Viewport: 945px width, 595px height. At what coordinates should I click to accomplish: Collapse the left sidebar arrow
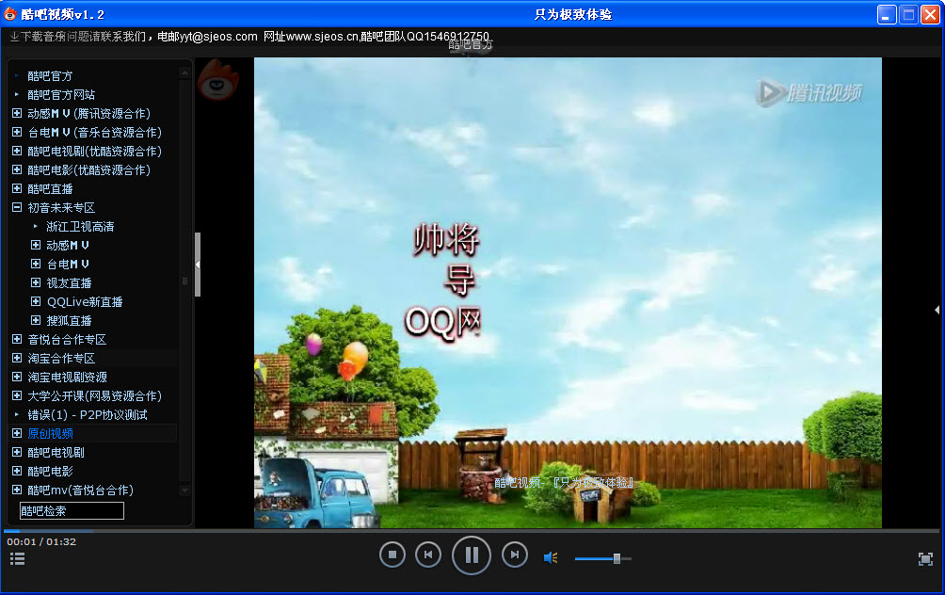(198, 264)
